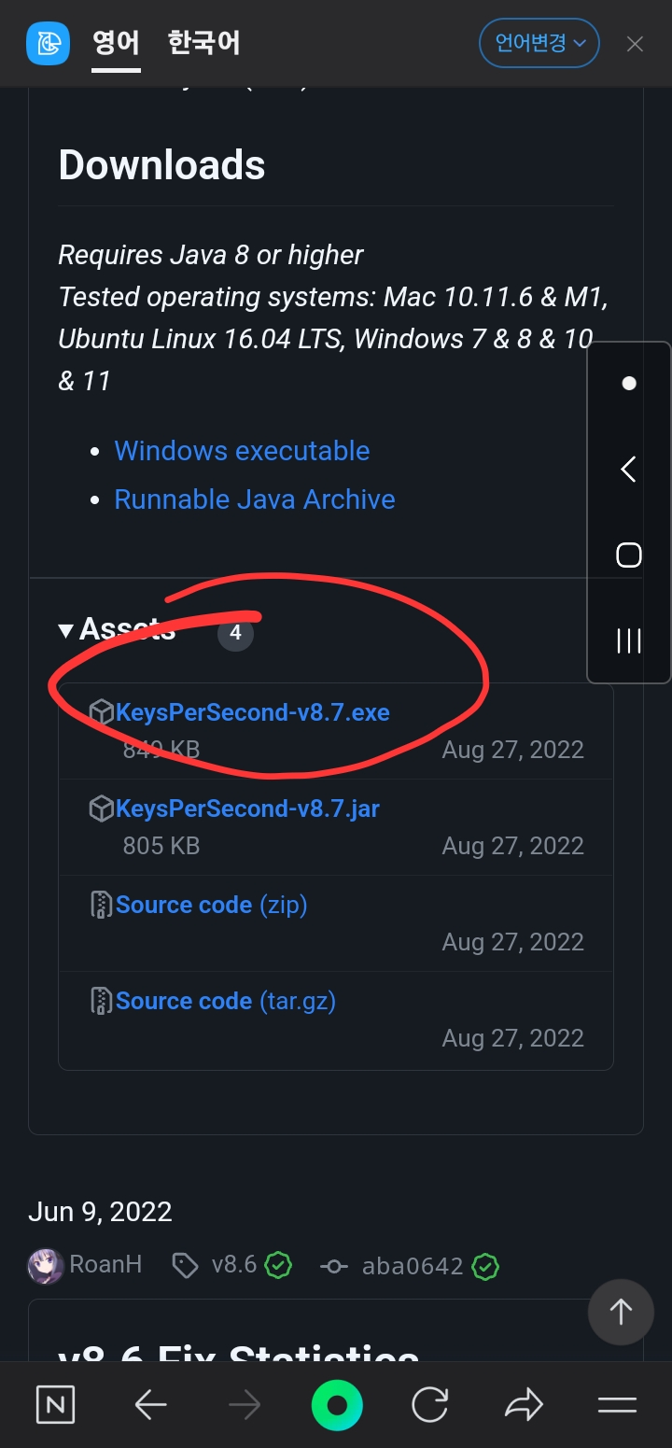Reload the page with the refresh icon
Viewport: 672px width, 1448px height.
(x=429, y=1404)
